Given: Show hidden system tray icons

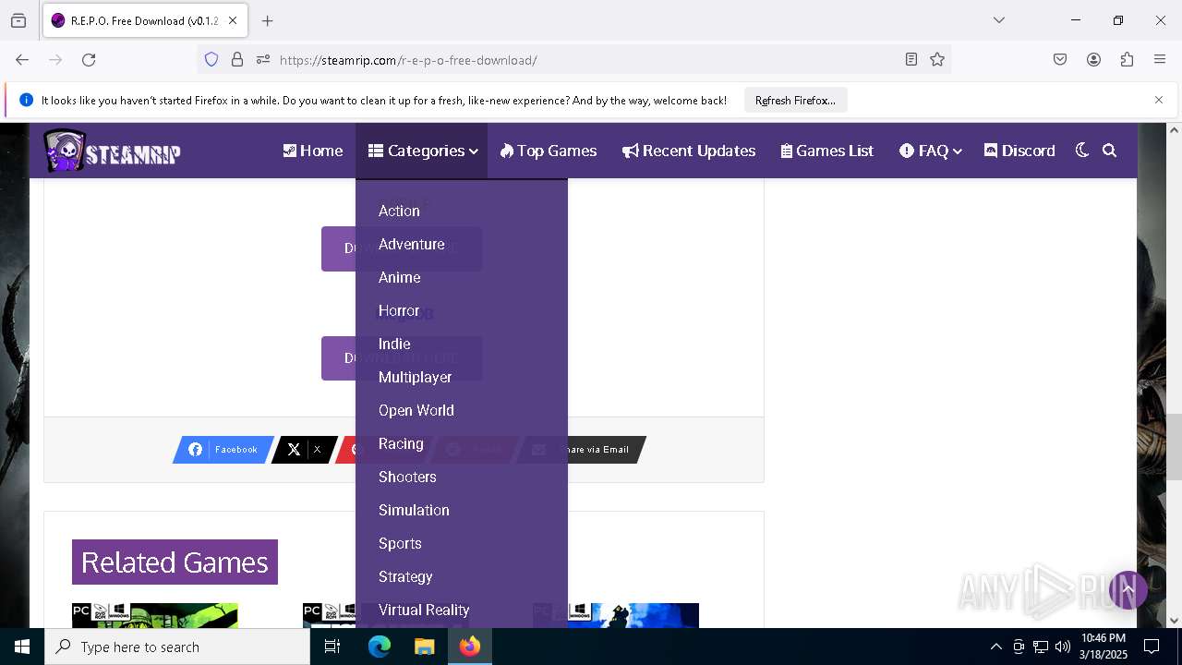Looking at the screenshot, I should pyautogui.click(x=995, y=647).
